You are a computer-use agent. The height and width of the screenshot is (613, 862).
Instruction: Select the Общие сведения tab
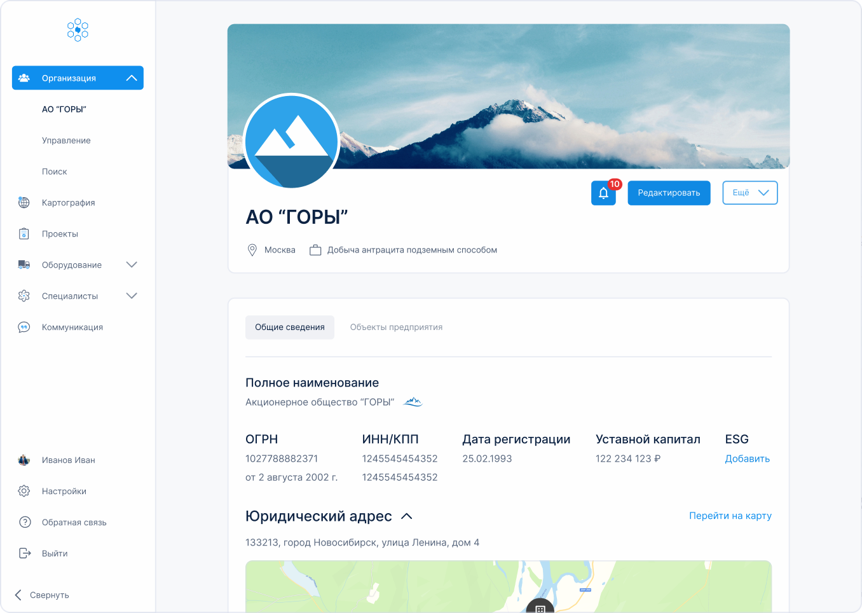290,327
